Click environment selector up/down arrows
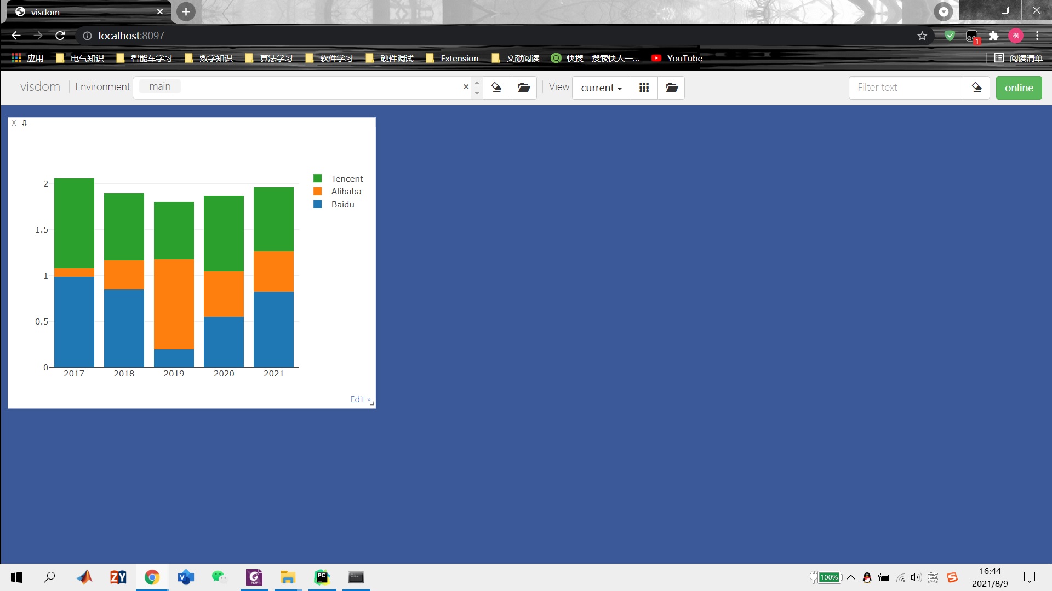 coord(477,88)
